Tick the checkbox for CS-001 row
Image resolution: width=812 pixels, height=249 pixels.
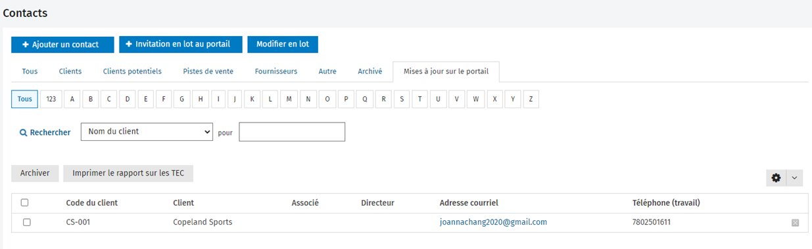[x=27, y=222]
